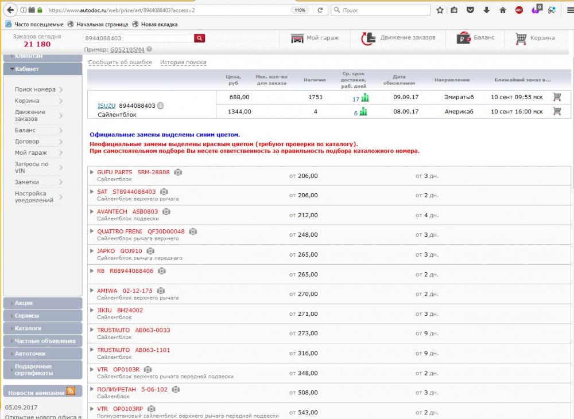Open the Каталоги sidebar section

42,328
